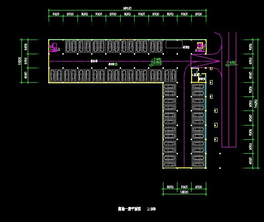Click the floor plan title beside 1:300
This screenshot has height=222, width=264.
click(x=129, y=209)
